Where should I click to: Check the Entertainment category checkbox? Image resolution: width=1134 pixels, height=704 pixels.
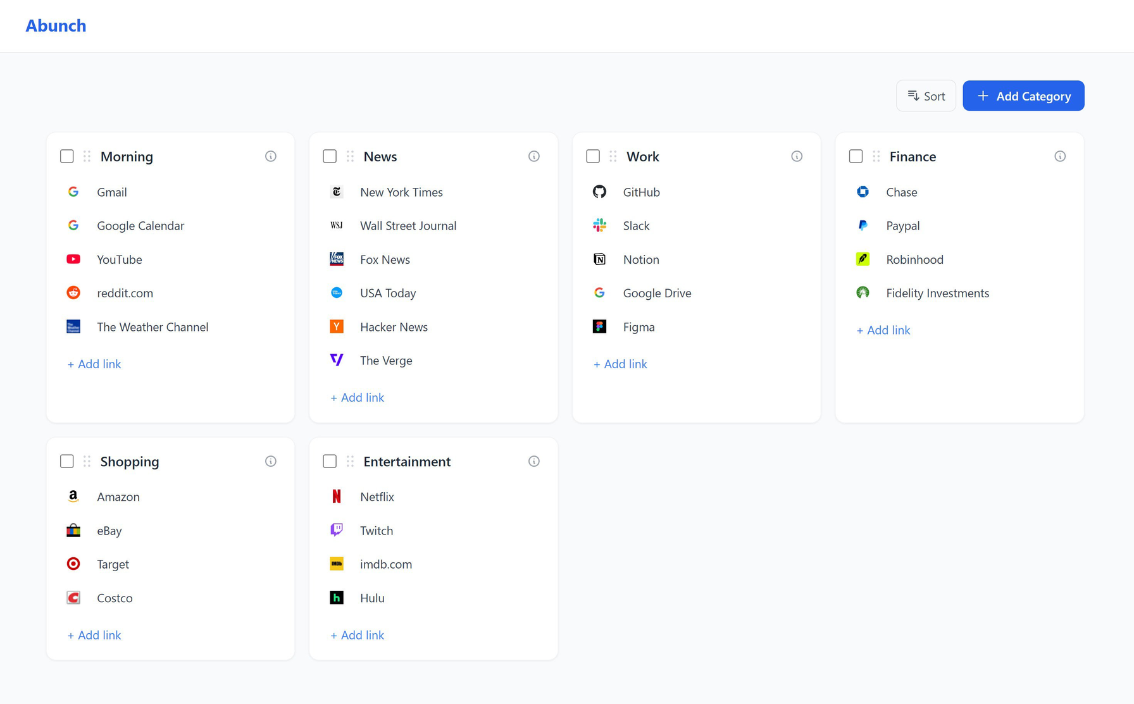pos(330,461)
